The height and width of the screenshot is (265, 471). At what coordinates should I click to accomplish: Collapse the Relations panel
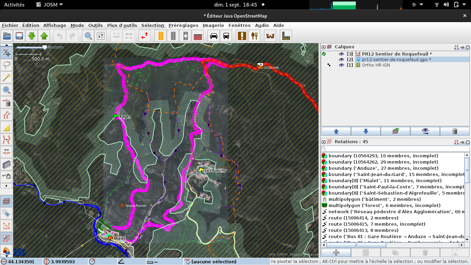point(323,142)
